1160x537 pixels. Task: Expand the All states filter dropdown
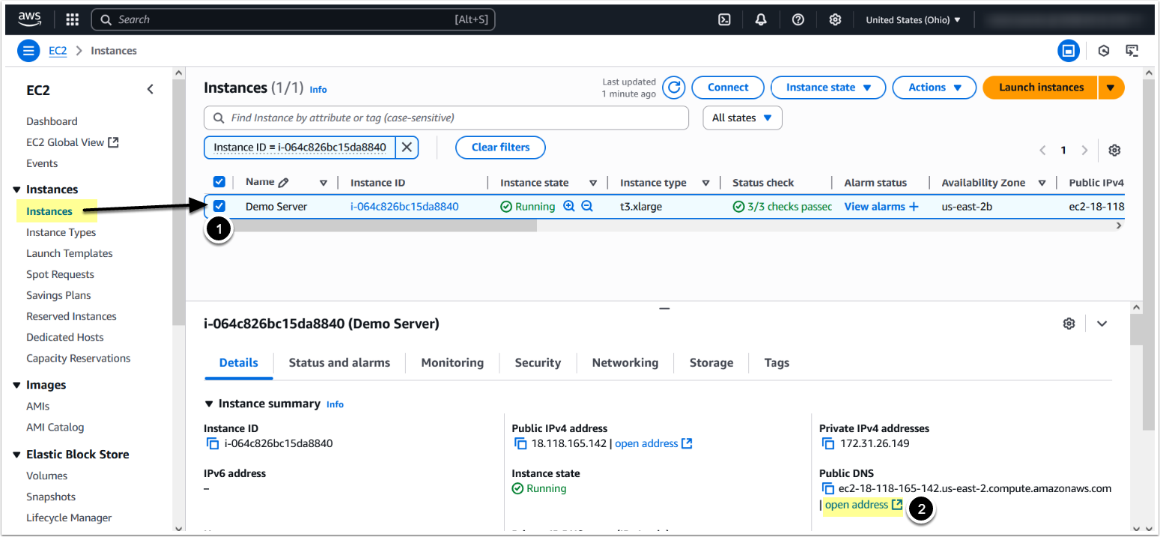(741, 118)
